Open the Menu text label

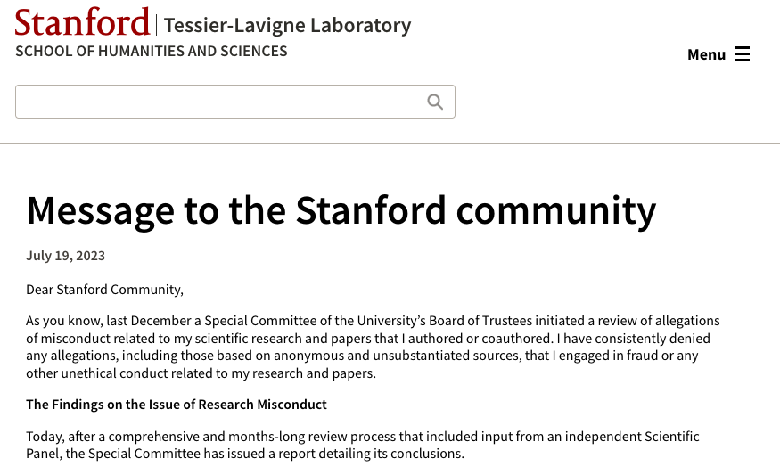pyautogui.click(x=706, y=54)
